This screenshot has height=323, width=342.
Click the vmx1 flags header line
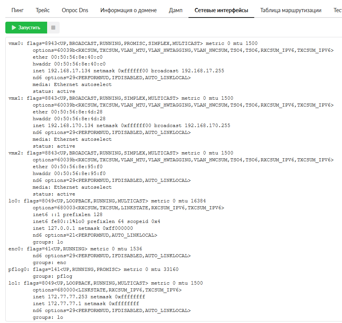point(121,98)
